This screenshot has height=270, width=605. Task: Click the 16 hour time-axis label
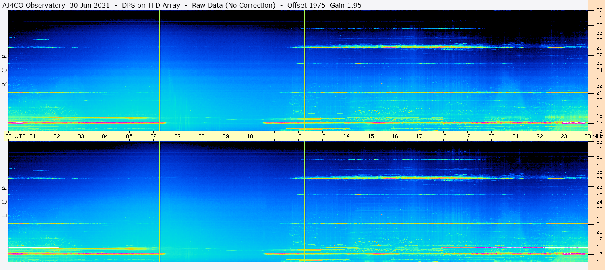point(395,136)
